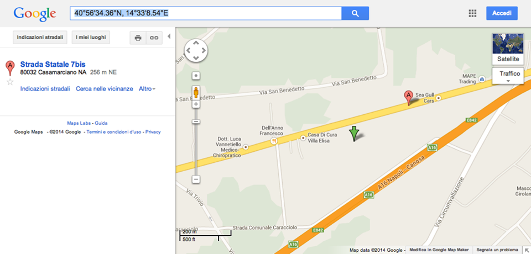
Task: Select the Street View pegman icon
Action: click(x=196, y=92)
